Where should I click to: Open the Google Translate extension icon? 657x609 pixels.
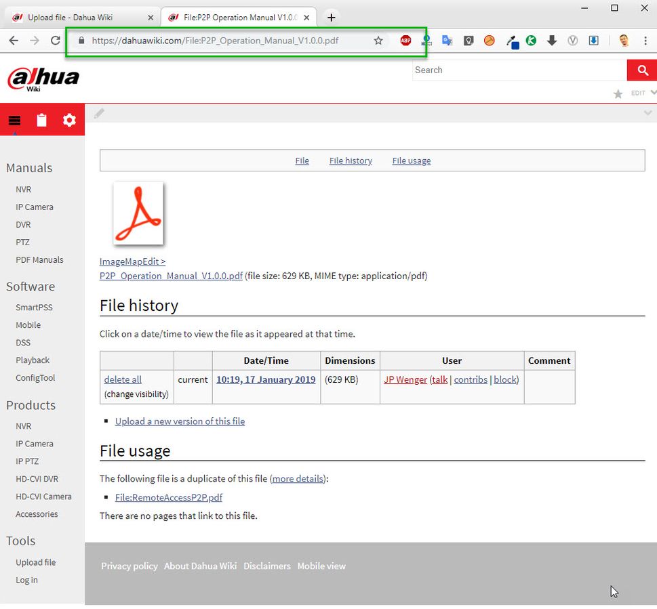(x=447, y=41)
